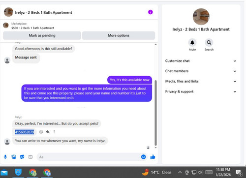Click More options button
246x178 pixels.
coord(119,35)
